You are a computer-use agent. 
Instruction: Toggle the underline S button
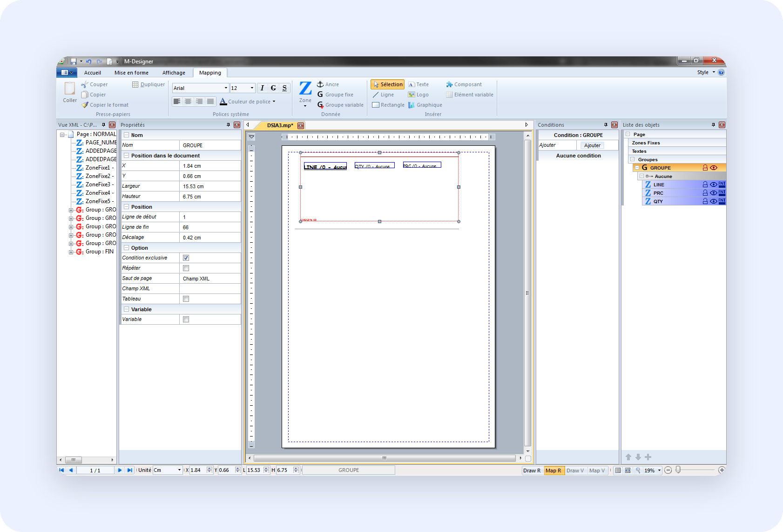(284, 88)
